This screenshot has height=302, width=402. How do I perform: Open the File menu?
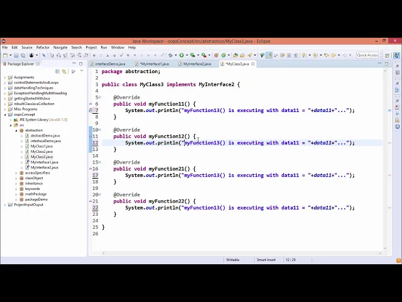click(x=5, y=48)
